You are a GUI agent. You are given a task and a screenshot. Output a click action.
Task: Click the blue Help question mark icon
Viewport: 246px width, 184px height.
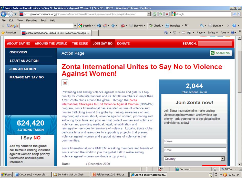click(x=233, y=32)
